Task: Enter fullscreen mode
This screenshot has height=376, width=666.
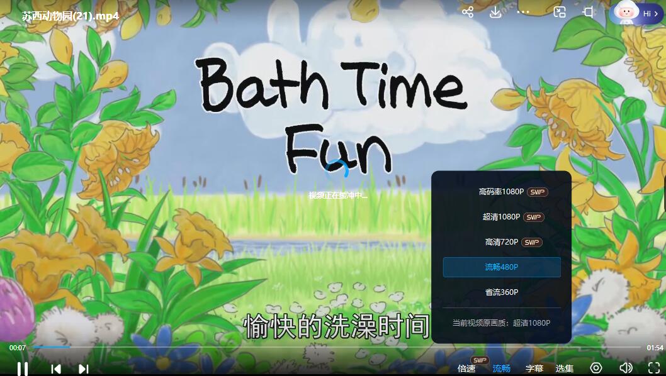Action: point(654,368)
